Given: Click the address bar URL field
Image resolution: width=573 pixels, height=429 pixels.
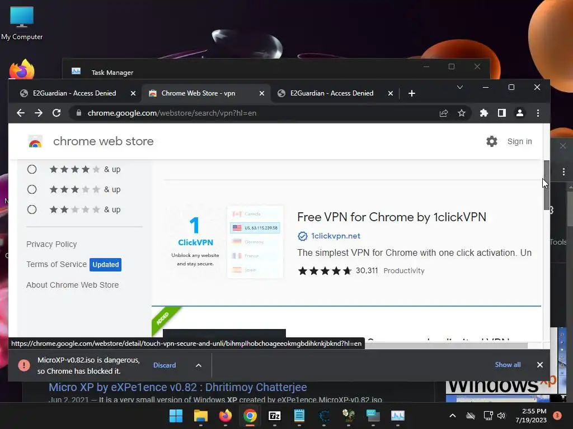Looking at the screenshot, I should coord(256,113).
